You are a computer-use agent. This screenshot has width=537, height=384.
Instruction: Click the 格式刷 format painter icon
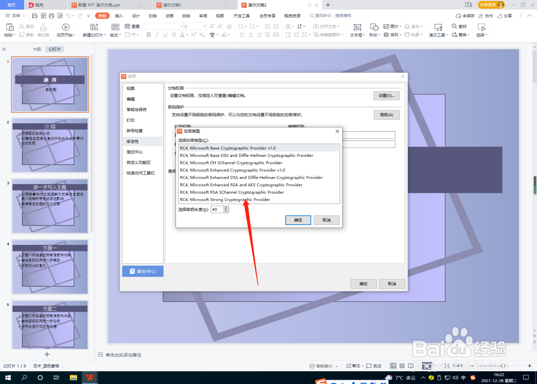click(43, 27)
